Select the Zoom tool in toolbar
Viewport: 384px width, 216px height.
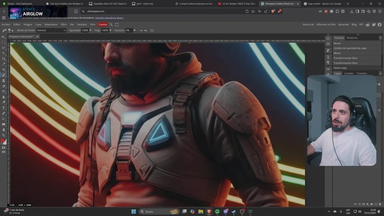click(x=4, y=135)
